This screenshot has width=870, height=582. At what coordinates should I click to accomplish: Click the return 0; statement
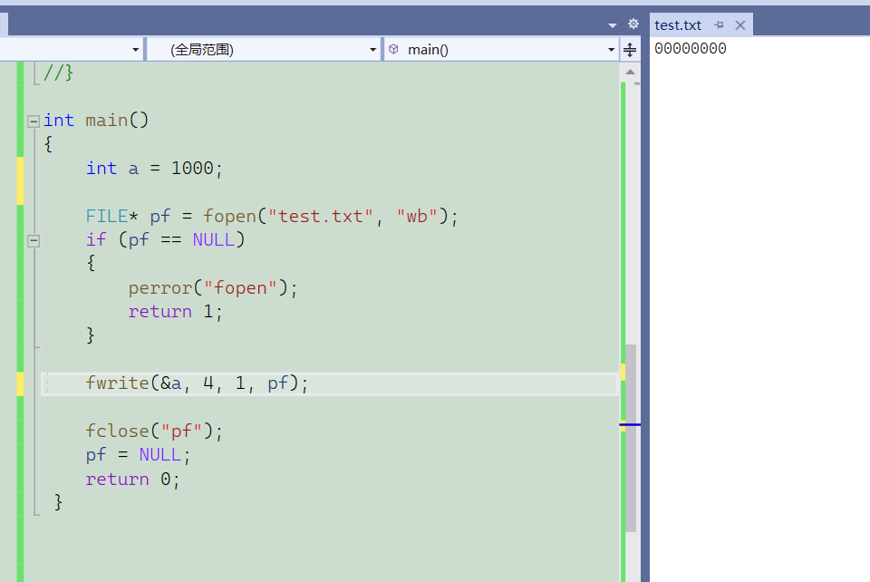(x=133, y=480)
